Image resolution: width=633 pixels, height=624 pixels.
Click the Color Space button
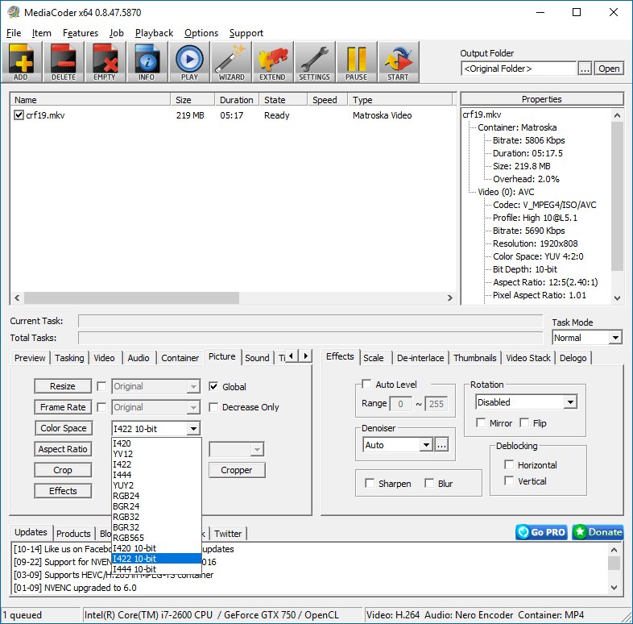(x=63, y=428)
